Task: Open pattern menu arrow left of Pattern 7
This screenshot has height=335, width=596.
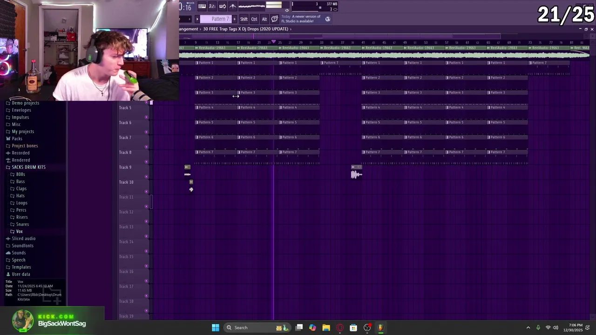Action: coord(197,19)
